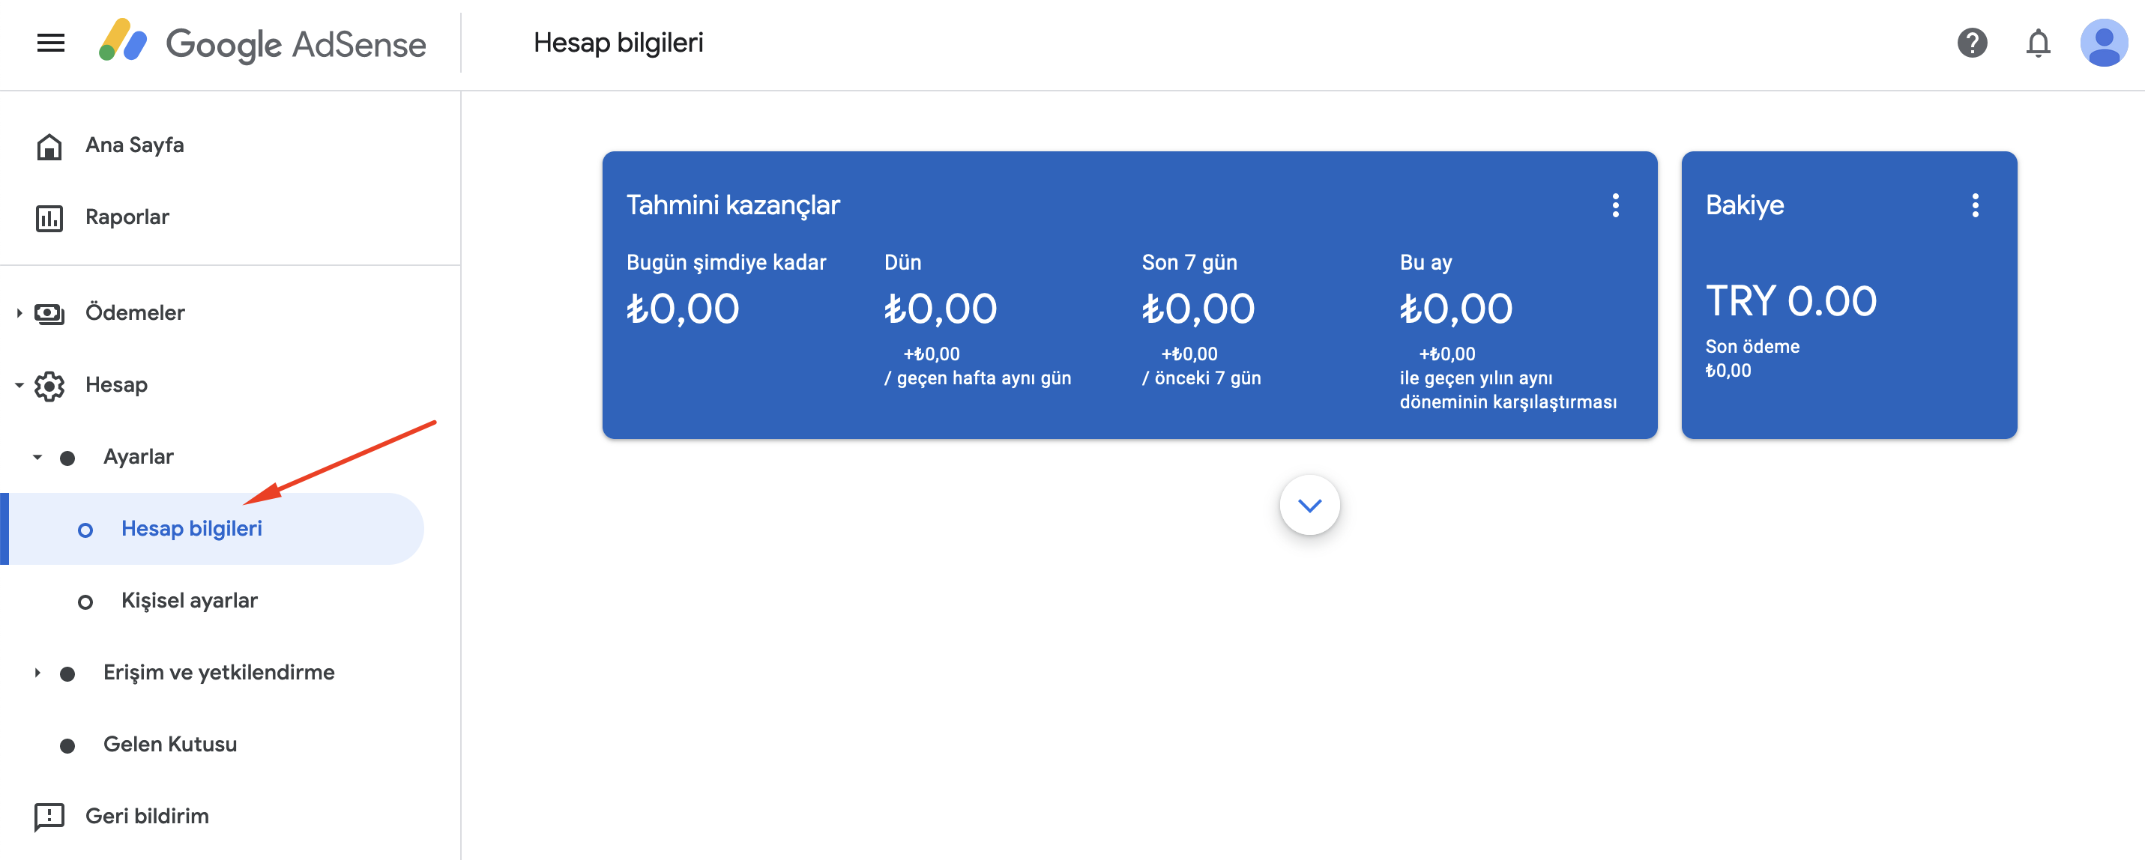The height and width of the screenshot is (860, 2145).
Task: Go to Ana Sayfa
Action: tap(135, 145)
